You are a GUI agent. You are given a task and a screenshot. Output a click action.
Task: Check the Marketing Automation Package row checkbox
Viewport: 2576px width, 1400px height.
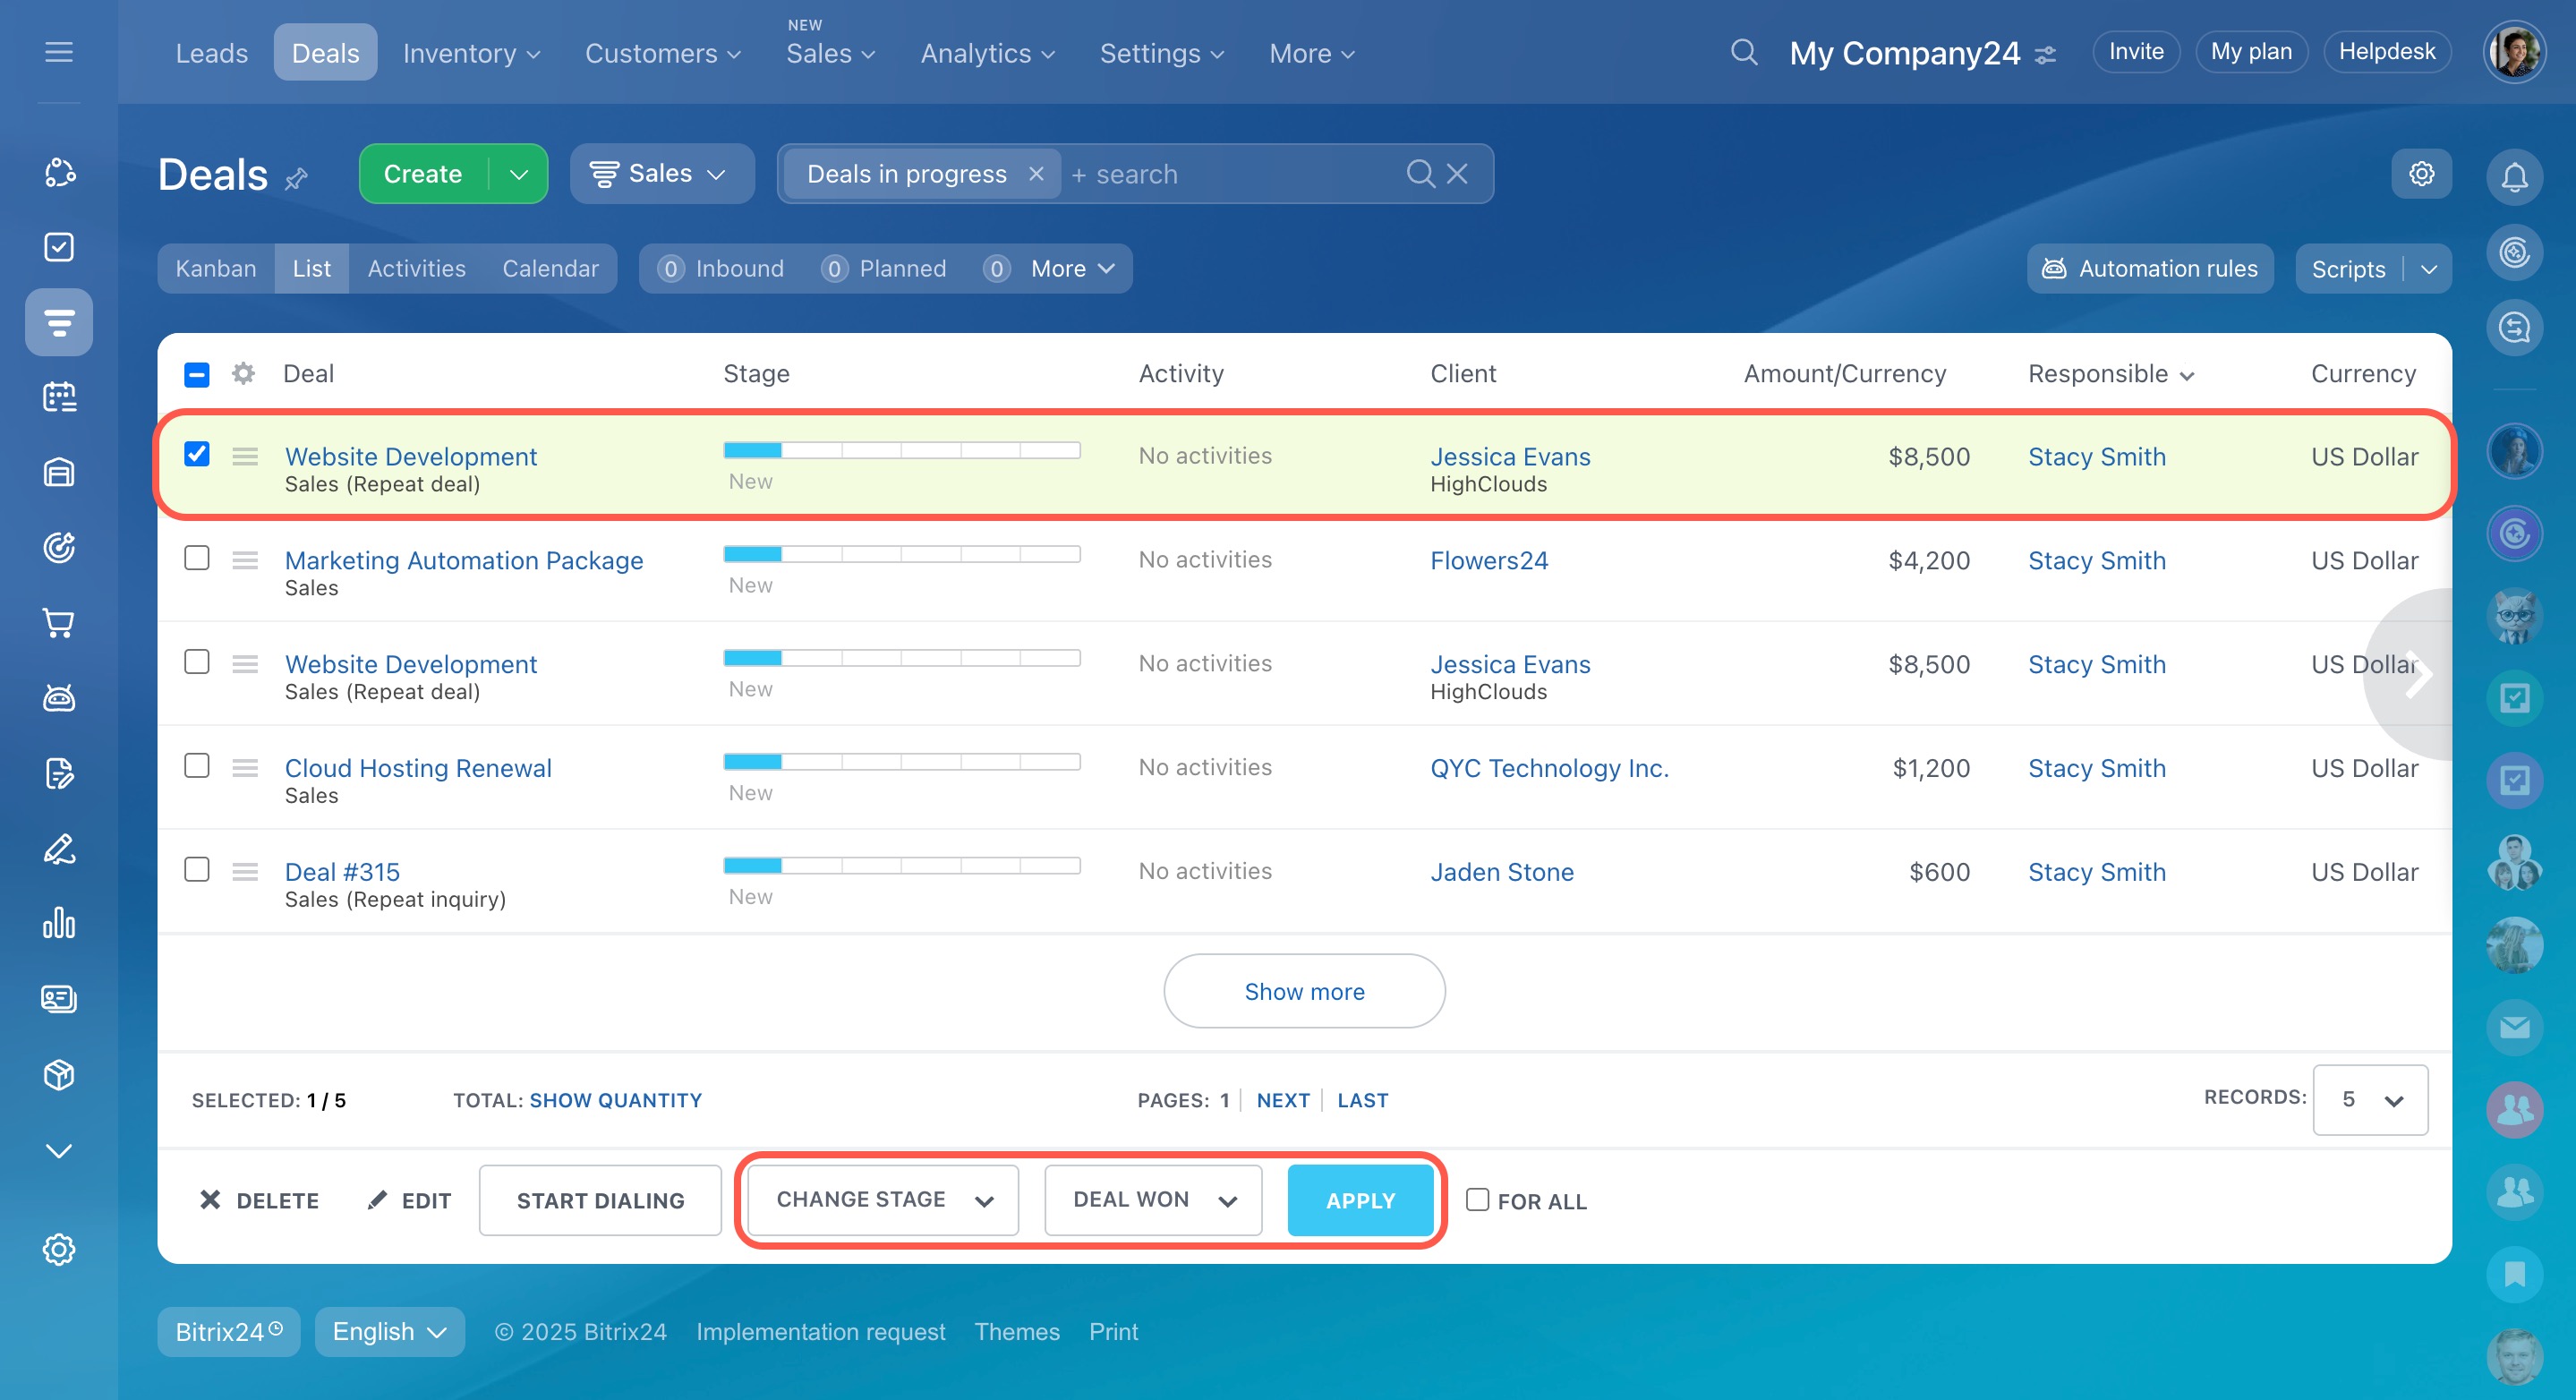pos(197,558)
